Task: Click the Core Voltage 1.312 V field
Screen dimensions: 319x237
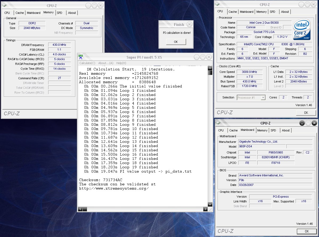Action: point(282,37)
